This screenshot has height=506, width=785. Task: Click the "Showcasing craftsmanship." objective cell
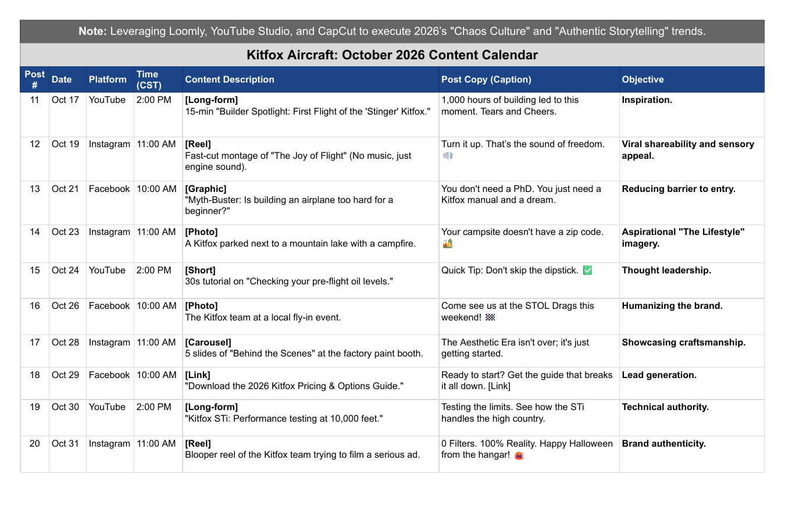point(692,351)
